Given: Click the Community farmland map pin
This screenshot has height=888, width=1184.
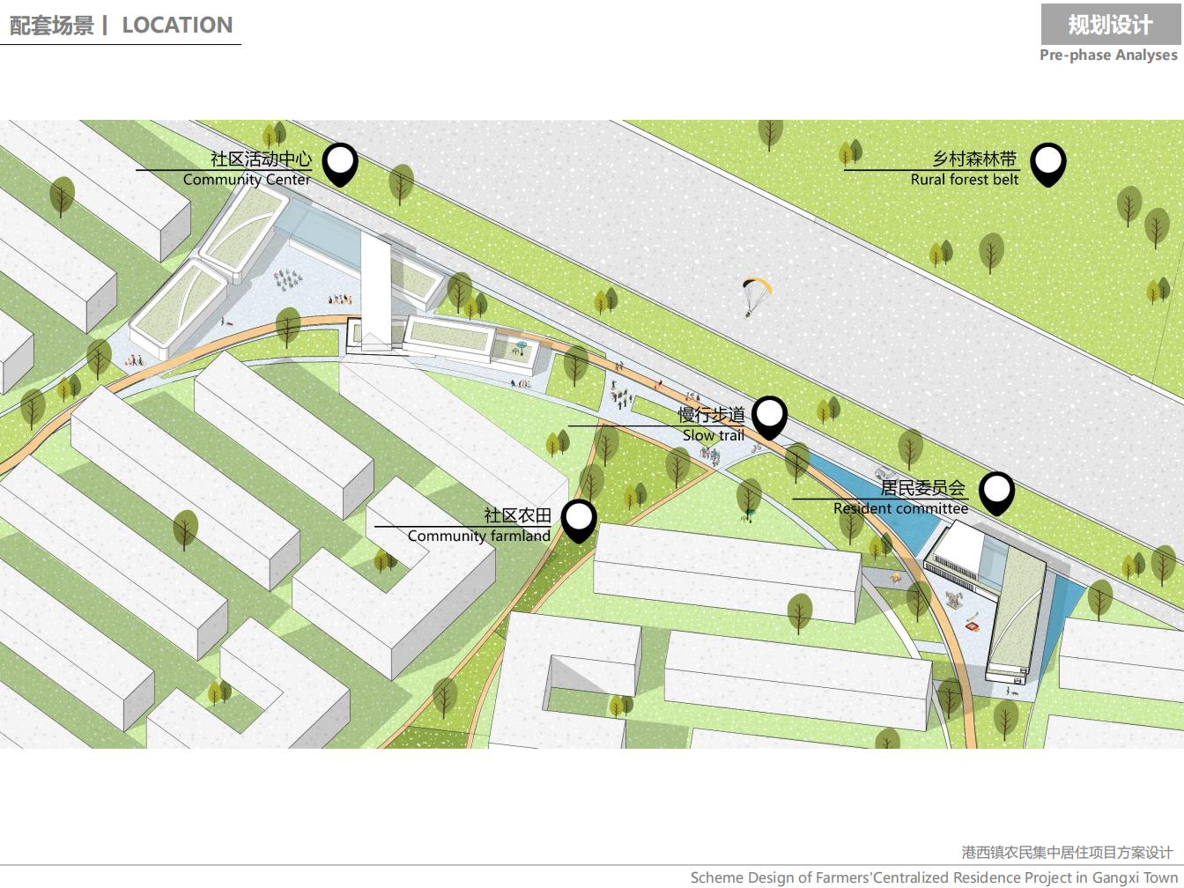Looking at the screenshot, I should pos(579,521).
